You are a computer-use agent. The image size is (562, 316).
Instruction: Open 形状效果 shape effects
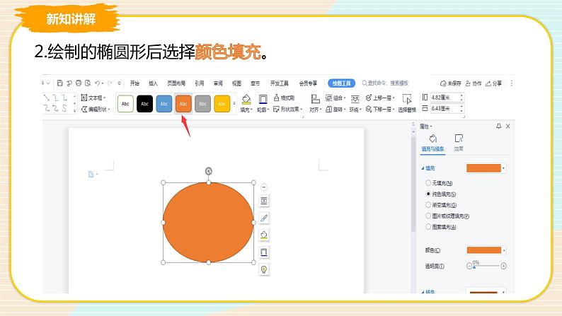click(288, 109)
